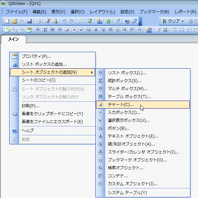
Task: Choose システム テーブル(Y) in submenu
Action: (x=143, y=193)
